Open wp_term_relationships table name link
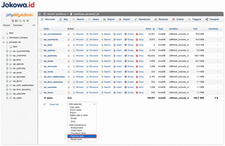The image size is (225, 146). (54, 77)
